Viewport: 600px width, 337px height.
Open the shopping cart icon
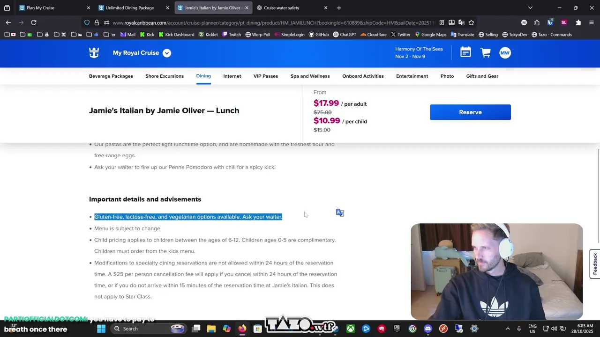click(485, 53)
